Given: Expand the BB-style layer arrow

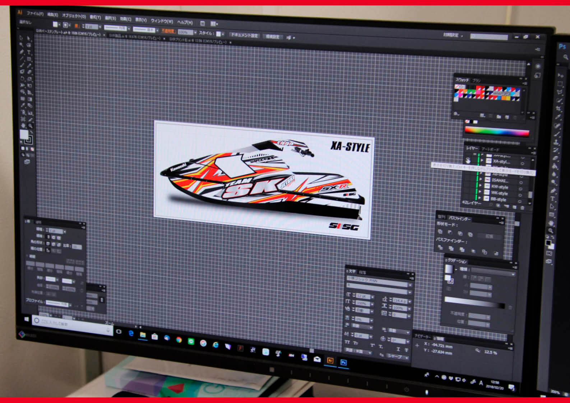Looking at the screenshot, I should 479,198.
